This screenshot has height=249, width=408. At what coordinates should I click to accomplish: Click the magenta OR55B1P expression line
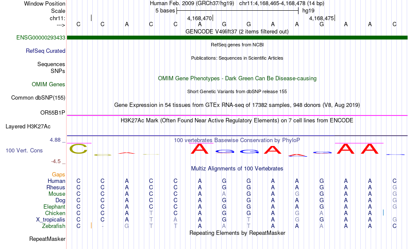click(237, 115)
